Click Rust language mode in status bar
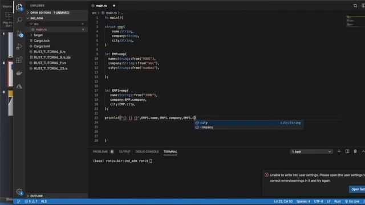This screenshot has width=365, height=205. click(337, 201)
